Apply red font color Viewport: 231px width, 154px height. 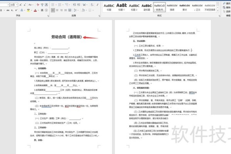click(x=35, y=10)
